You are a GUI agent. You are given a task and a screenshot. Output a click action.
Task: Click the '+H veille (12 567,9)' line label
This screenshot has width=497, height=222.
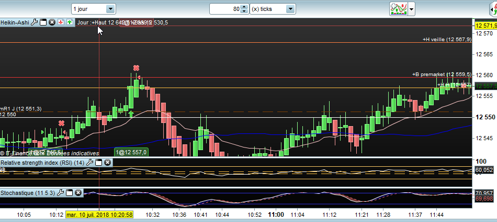click(447, 40)
